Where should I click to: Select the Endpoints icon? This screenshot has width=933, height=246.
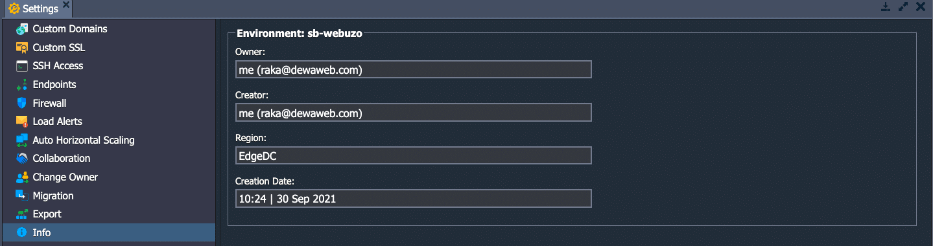coord(22,85)
